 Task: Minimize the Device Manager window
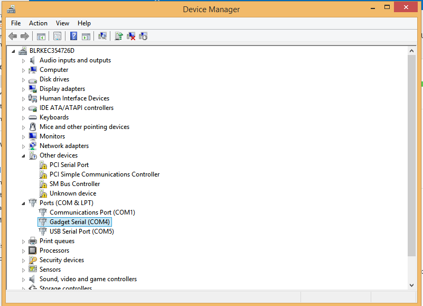373,8
